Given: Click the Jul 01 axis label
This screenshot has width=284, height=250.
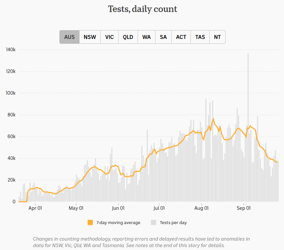Looking at the screenshot, I should click(159, 208).
